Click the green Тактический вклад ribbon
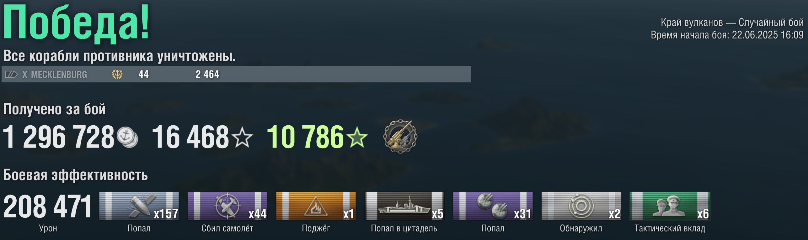 click(x=670, y=206)
